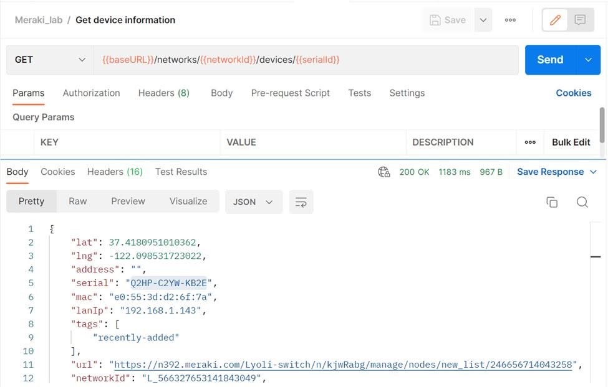Click the network globe lock icon
The width and height of the screenshot is (608, 387).
pos(384,172)
